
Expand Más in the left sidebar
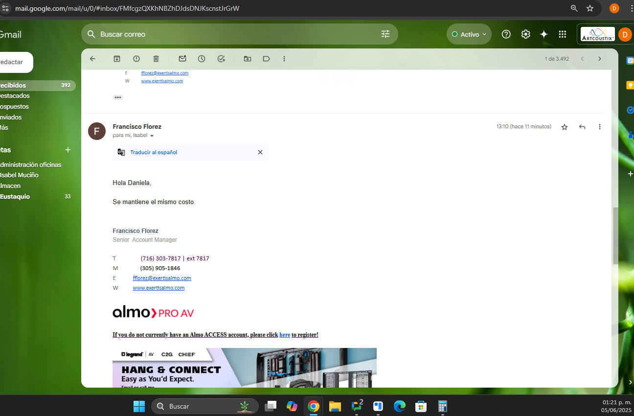click(4, 127)
